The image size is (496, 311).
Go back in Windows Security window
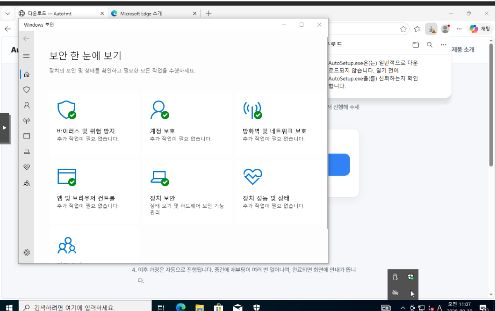pyautogui.click(x=27, y=39)
